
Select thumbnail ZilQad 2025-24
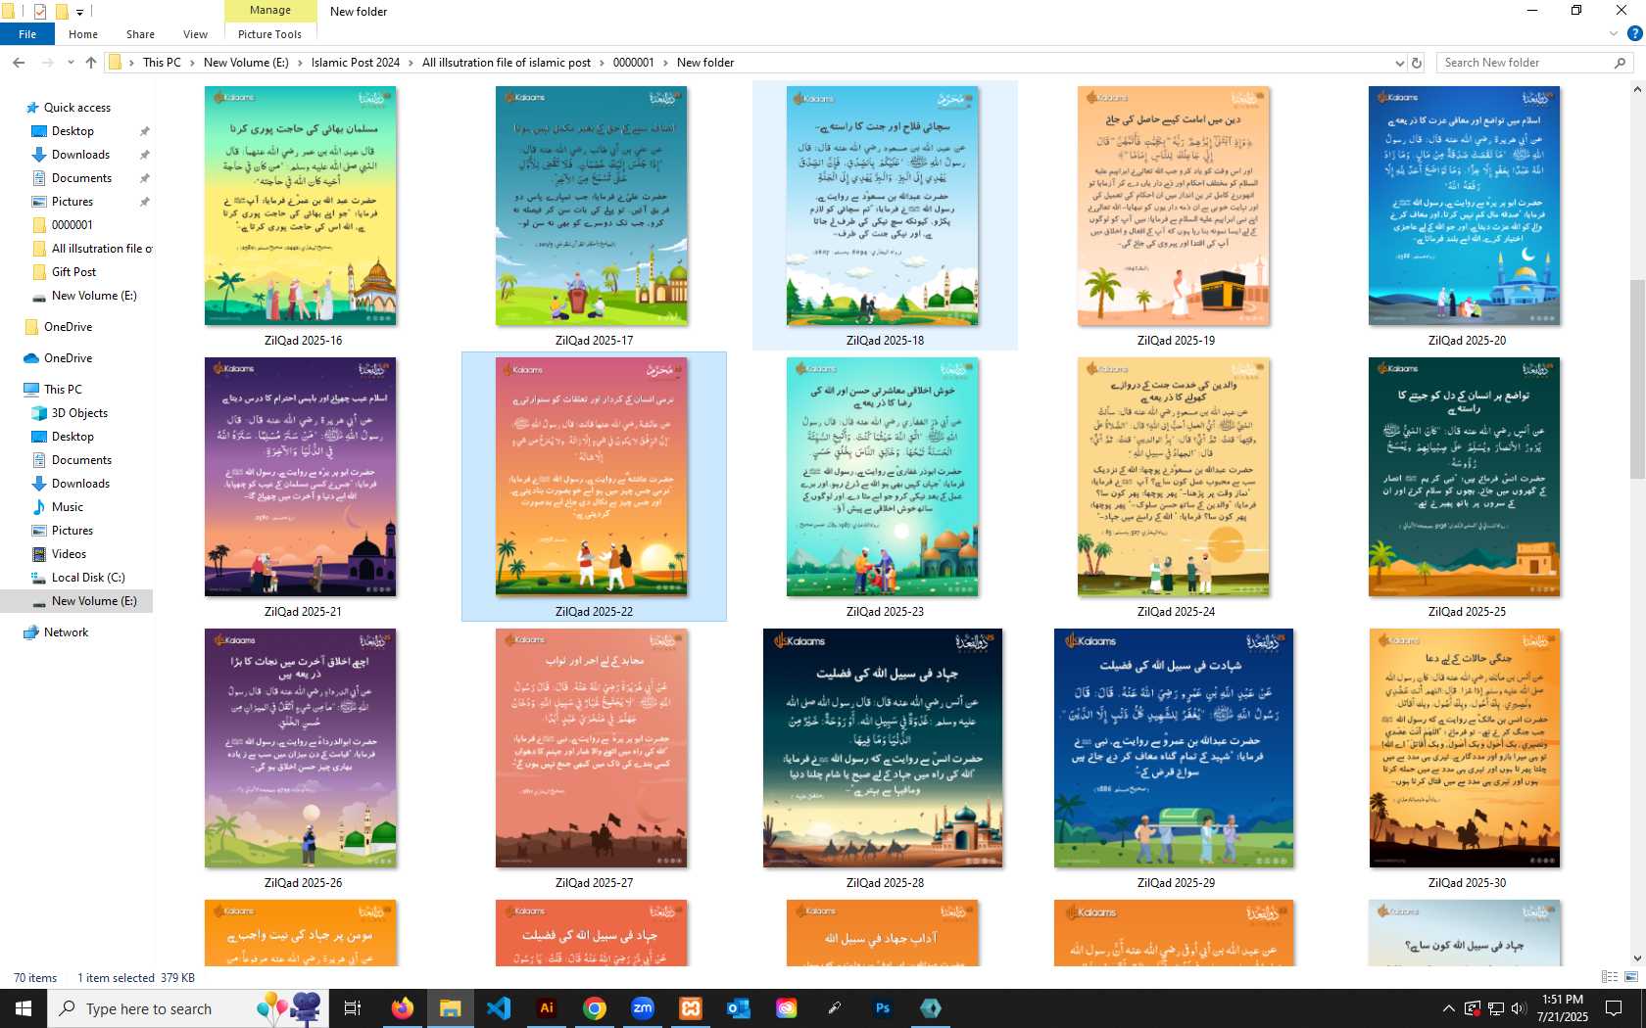(x=1174, y=477)
